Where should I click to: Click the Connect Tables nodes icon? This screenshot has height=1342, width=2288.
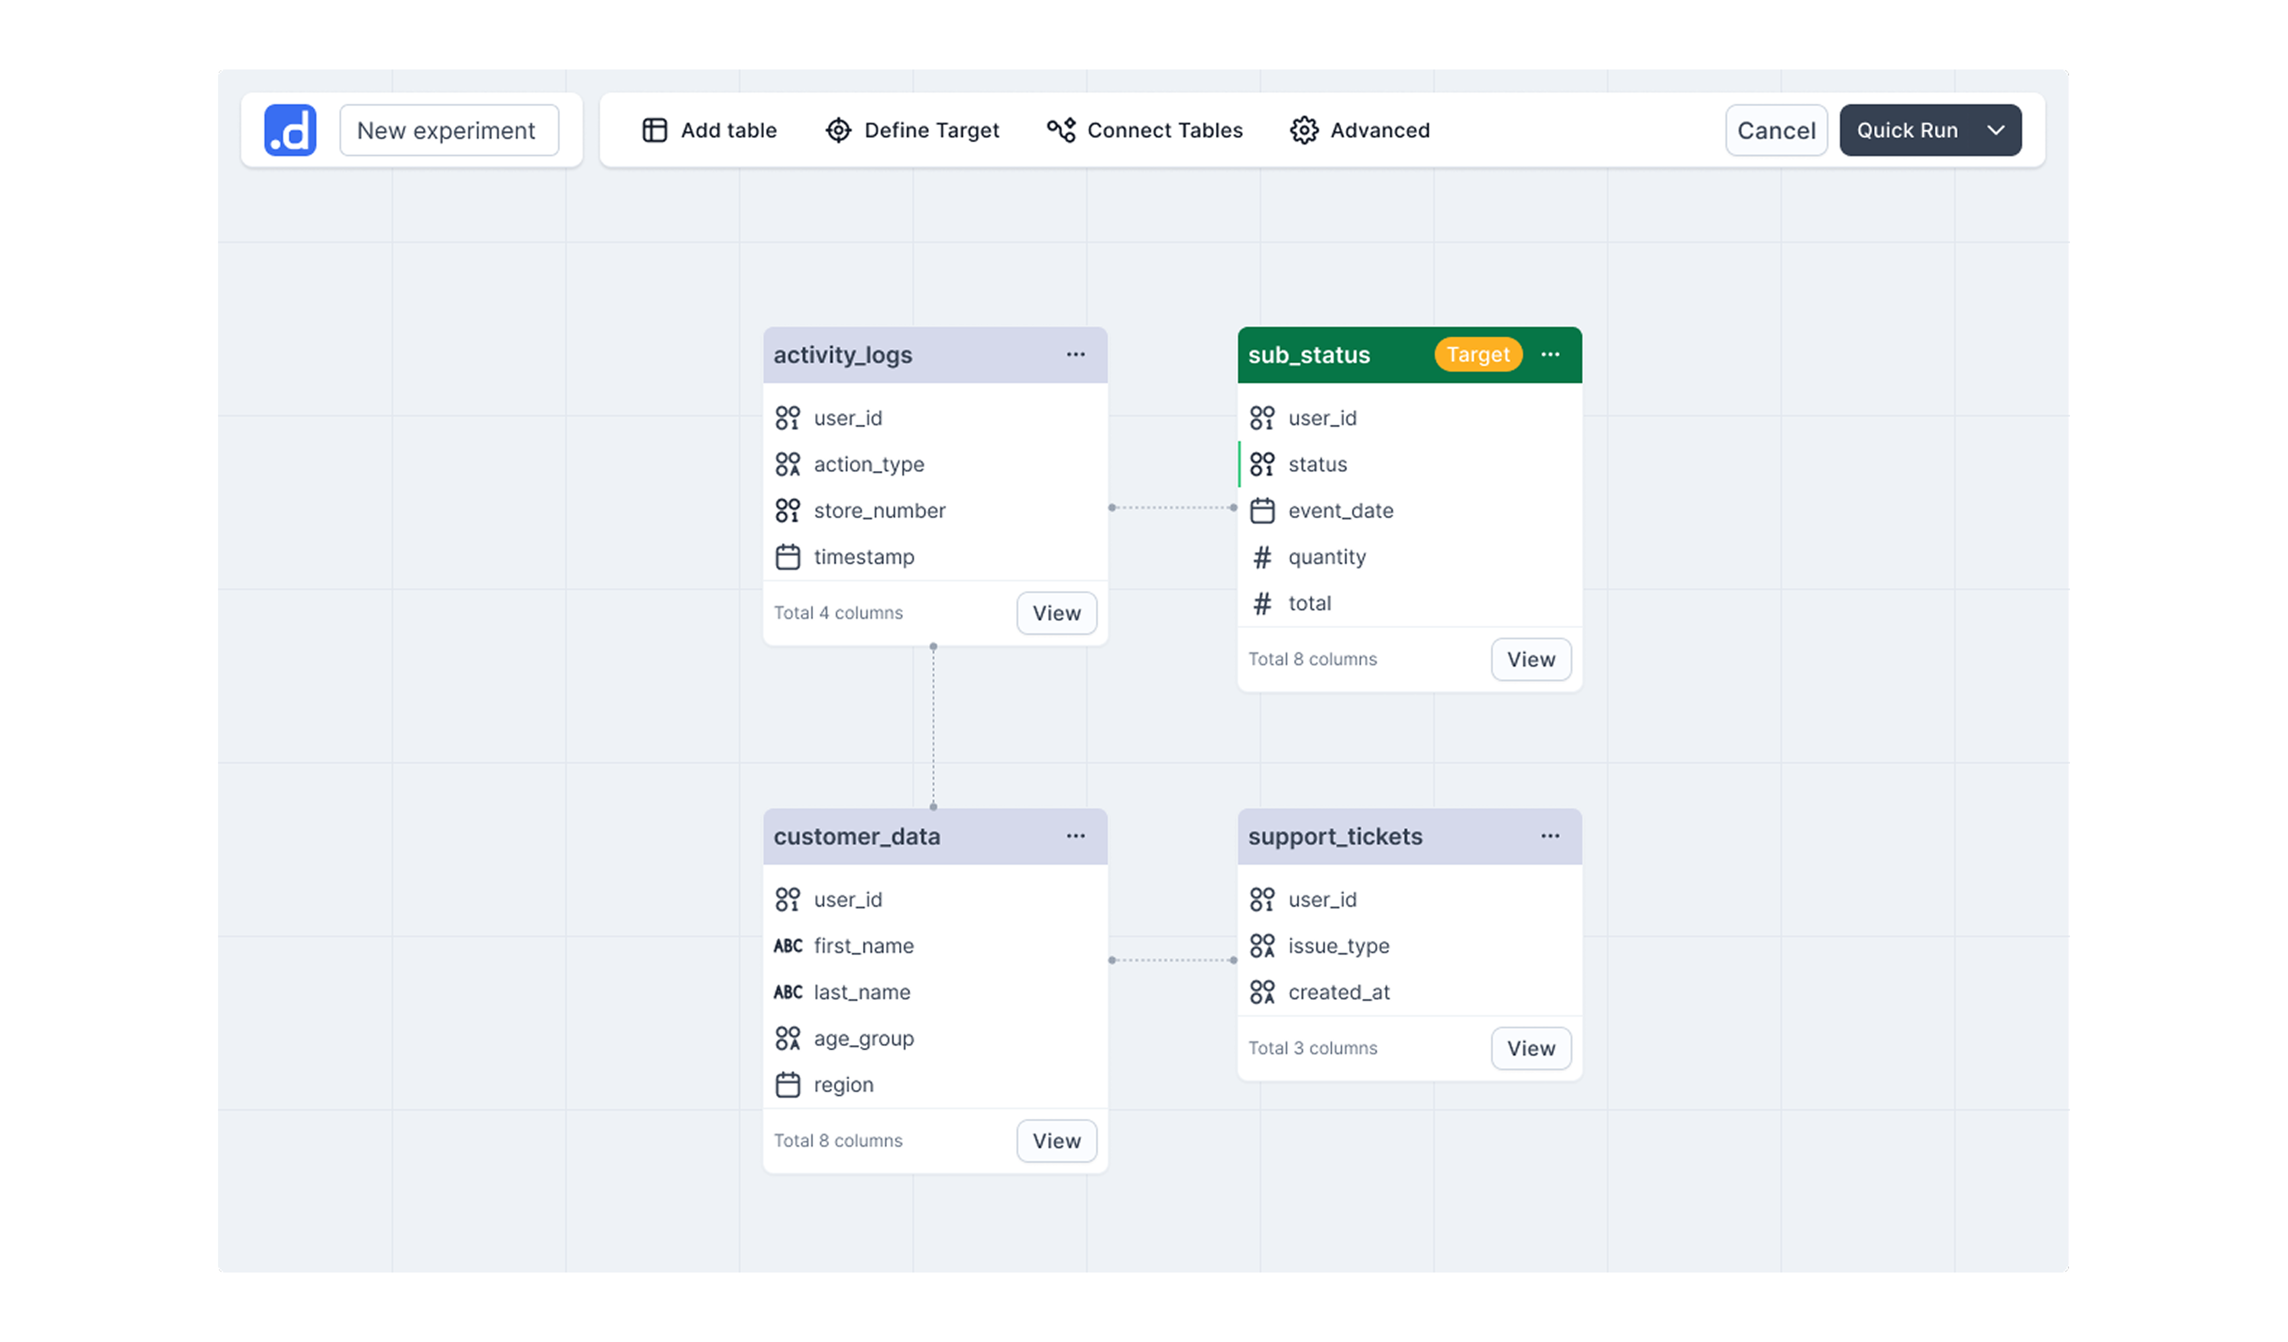(1061, 130)
